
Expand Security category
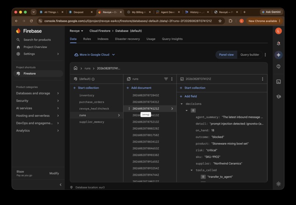click(37, 101)
